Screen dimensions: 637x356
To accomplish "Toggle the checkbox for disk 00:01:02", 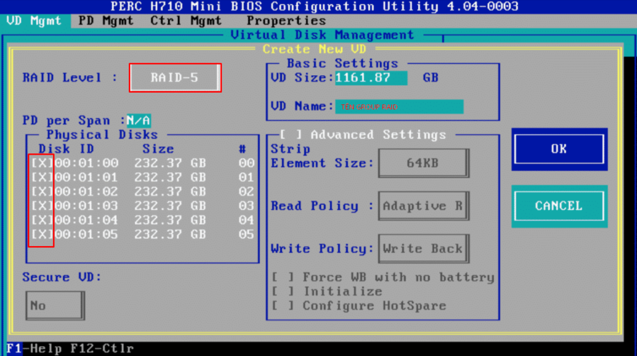I will pos(42,192).
